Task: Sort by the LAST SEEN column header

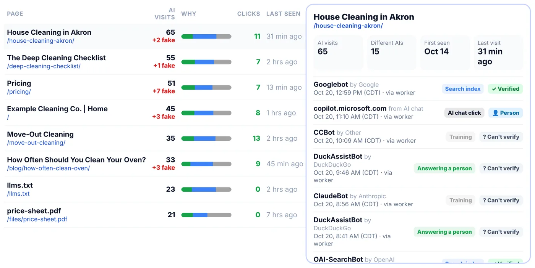Action: 283,14
